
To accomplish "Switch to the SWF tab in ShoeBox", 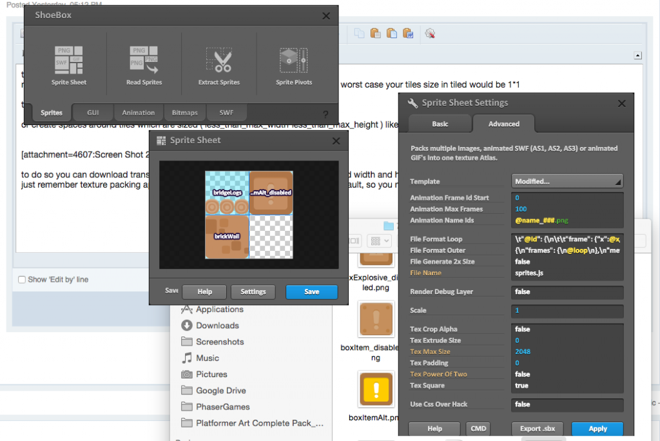I will (x=226, y=112).
